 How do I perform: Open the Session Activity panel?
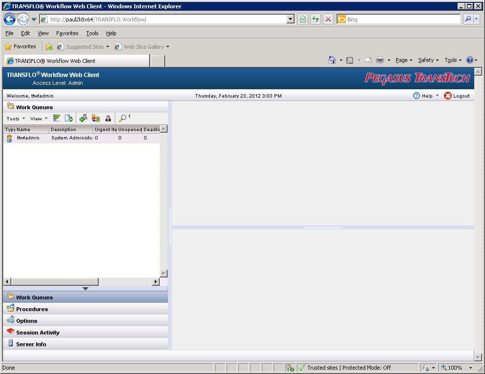(37, 332)
